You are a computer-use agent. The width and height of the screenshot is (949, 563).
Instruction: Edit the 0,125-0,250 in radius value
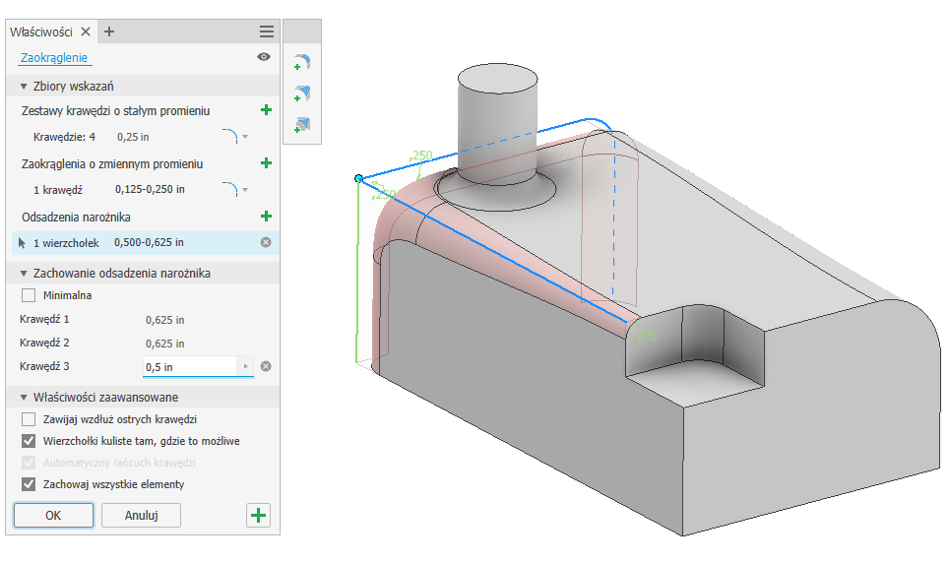click(x=150, y=190)
